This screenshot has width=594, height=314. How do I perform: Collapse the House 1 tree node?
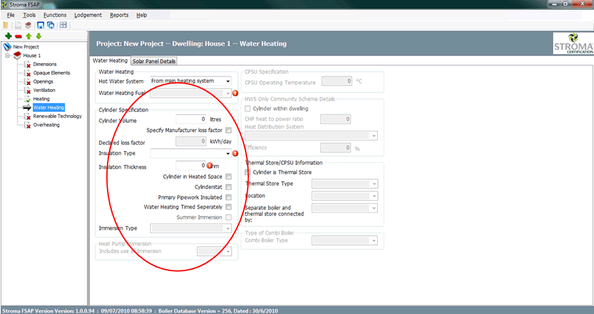pos(7,55)
